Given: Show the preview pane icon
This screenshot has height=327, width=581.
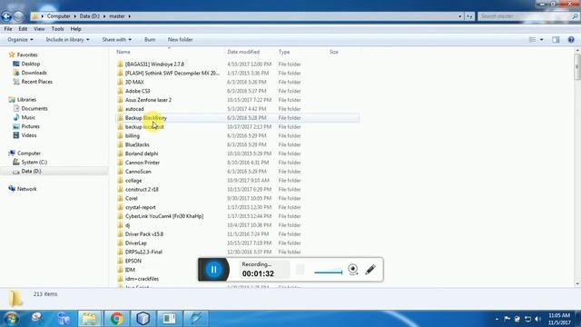Looking at the screenshot, I should click(556, 40).
